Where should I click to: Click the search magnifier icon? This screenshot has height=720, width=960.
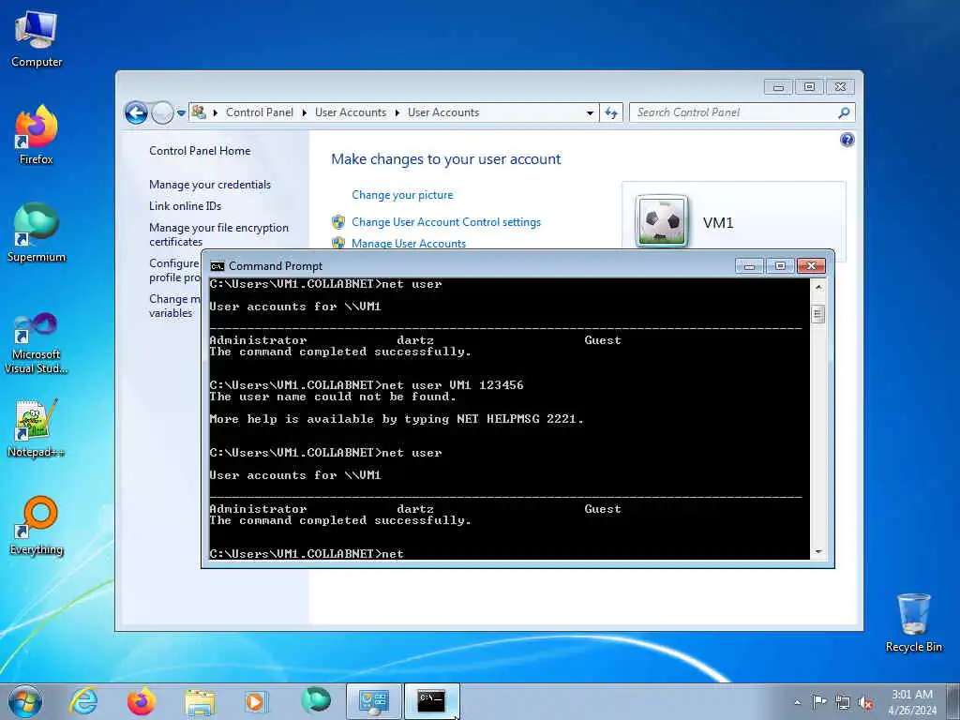[845, 112]
